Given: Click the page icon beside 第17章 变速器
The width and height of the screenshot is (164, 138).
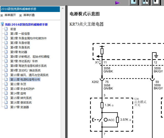Looking at the screenshot, I should click(x=6, y=107).
